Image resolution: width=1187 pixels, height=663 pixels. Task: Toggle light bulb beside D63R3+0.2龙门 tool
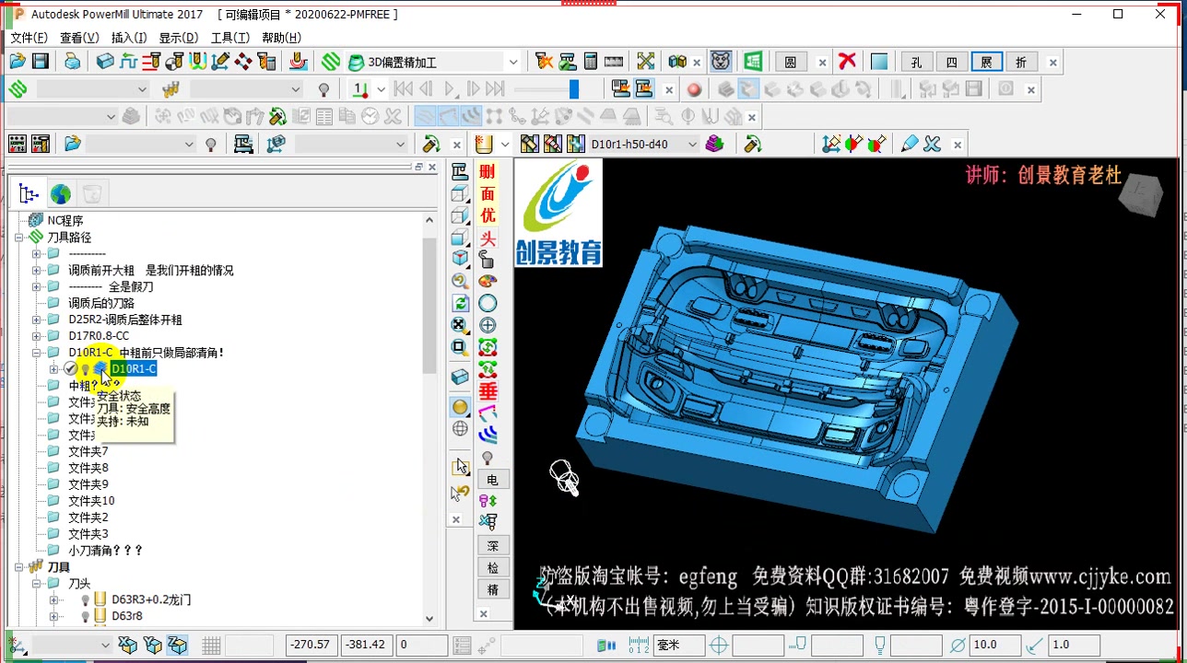click(x=86, y=600)
